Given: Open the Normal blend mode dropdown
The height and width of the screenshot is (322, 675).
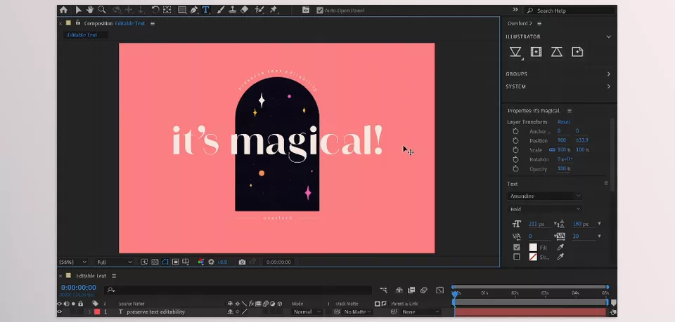Looking at the screenshot, I should (x=307, y=312).
